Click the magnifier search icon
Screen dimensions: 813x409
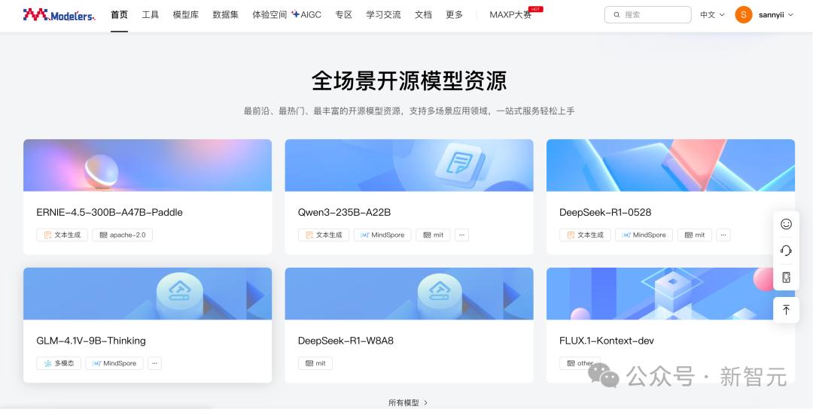pos(617,15)
